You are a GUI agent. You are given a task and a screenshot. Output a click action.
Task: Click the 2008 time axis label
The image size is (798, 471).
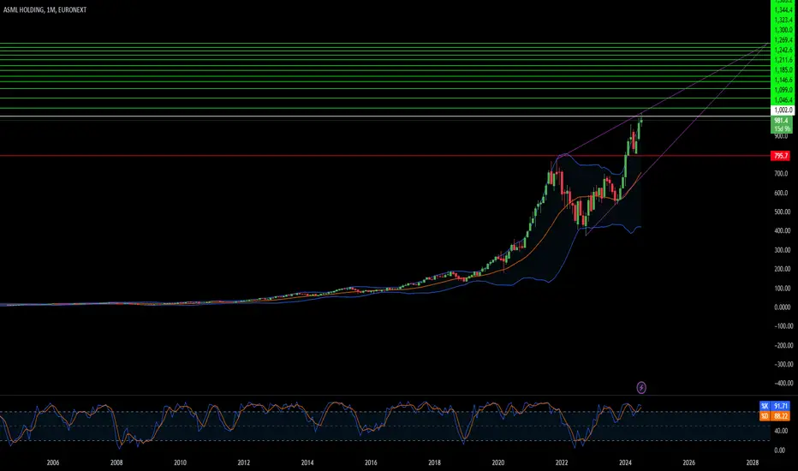coord(116,462)
